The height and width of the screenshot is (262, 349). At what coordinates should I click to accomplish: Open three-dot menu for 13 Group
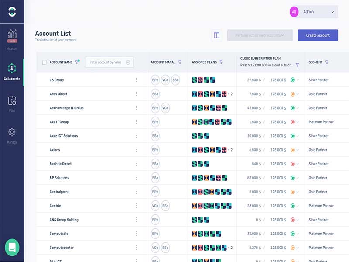pyautogui.click(x=137, y=80)
